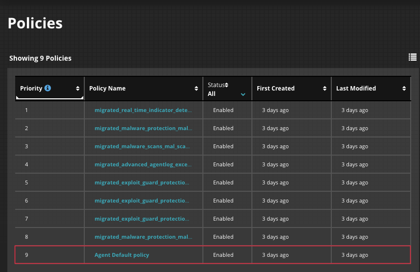
Task: Click the Status column header label
Action: tap(216, 85)
